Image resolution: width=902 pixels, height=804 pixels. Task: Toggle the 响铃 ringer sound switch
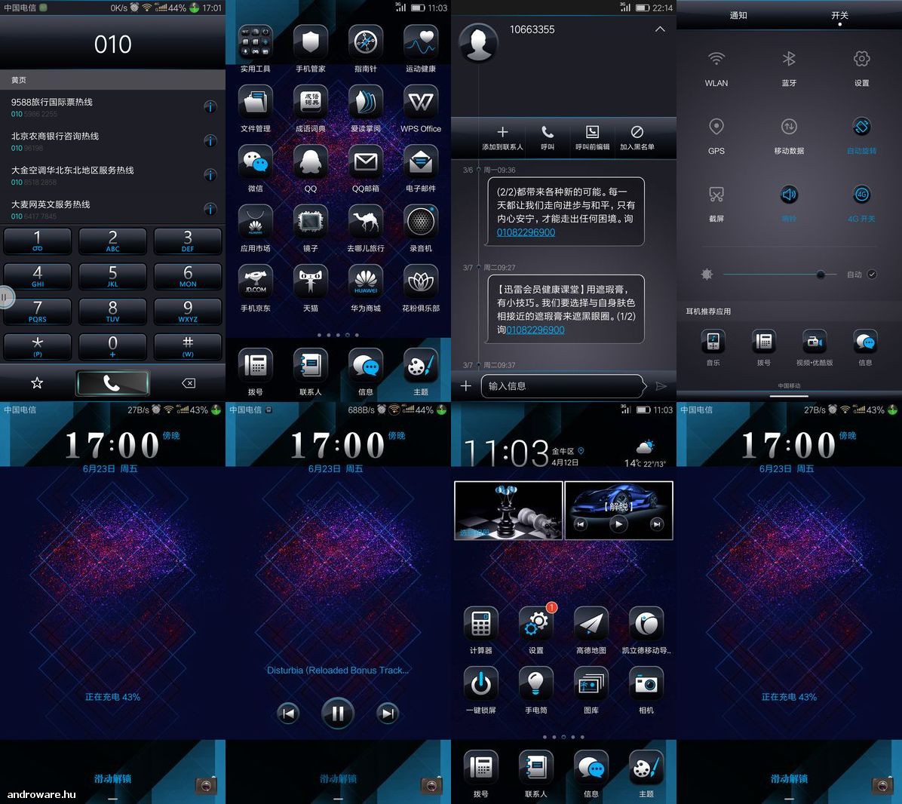pos(789,195)
